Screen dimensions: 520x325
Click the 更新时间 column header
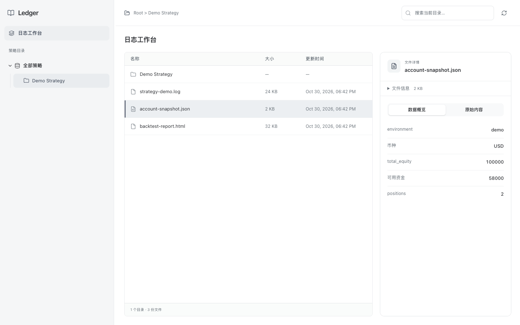[315, 59]
